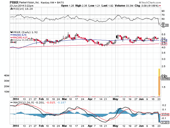This screenshot has width=170, height=128.
Task: Click the 30M volume axis label
Action: (x=6, y=81)
